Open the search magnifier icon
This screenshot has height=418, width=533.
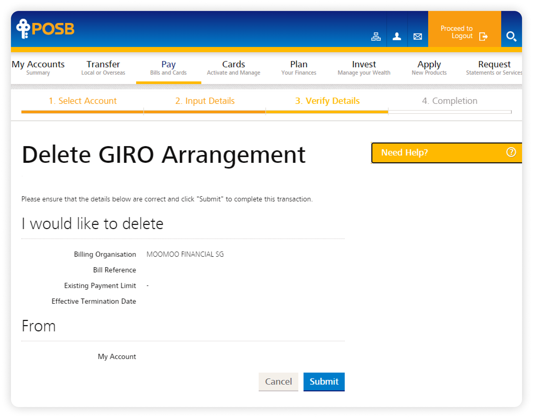[x=511, y=36]
